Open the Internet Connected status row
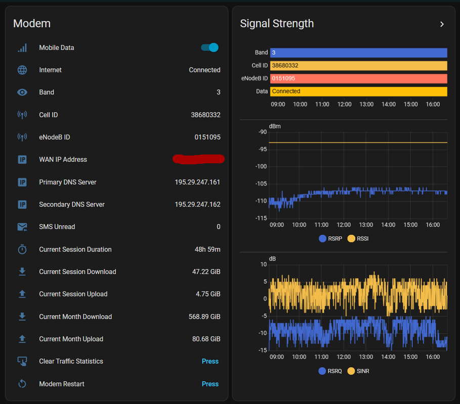The image size is (460, 404). point(117,70)
